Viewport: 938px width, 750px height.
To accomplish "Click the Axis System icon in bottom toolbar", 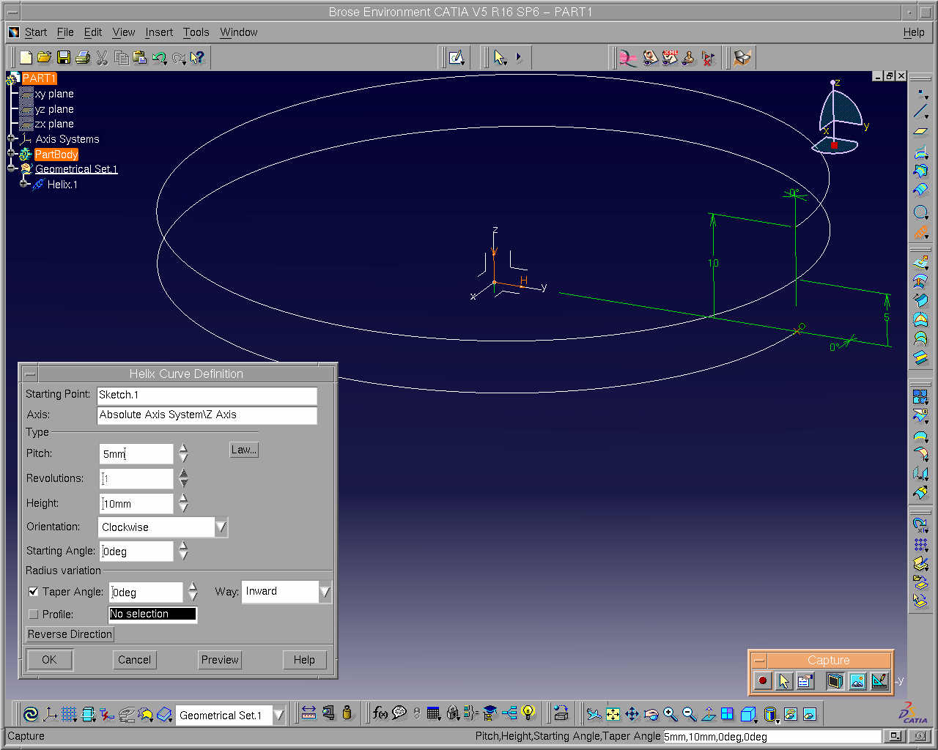I will (50, 714).
